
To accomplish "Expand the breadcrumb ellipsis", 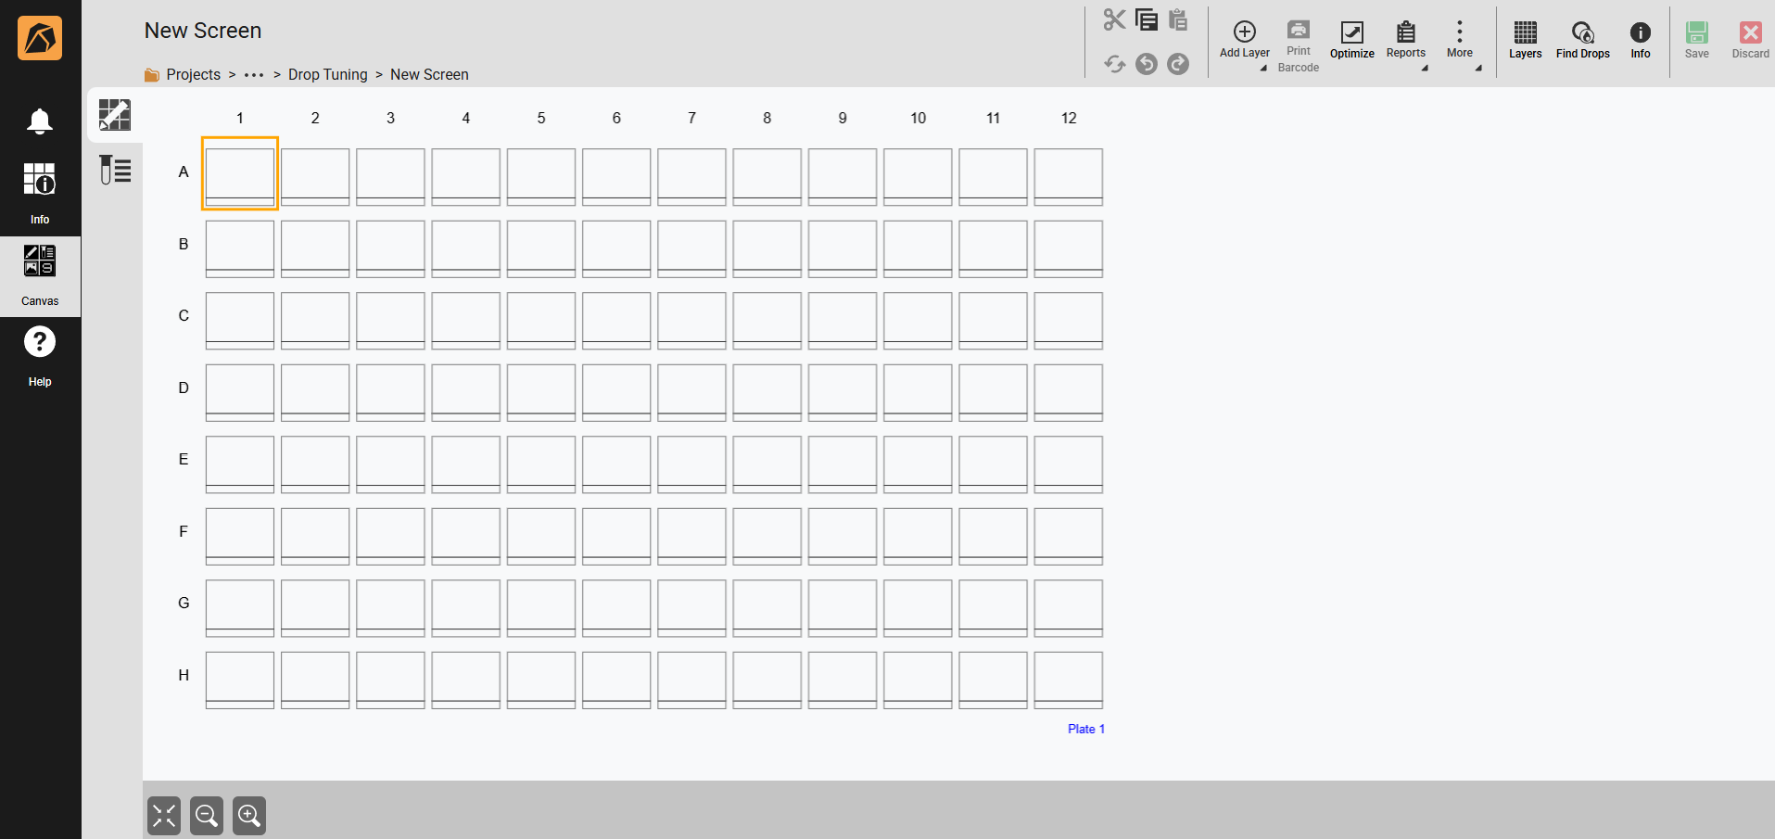I will (x=254, y=74).
